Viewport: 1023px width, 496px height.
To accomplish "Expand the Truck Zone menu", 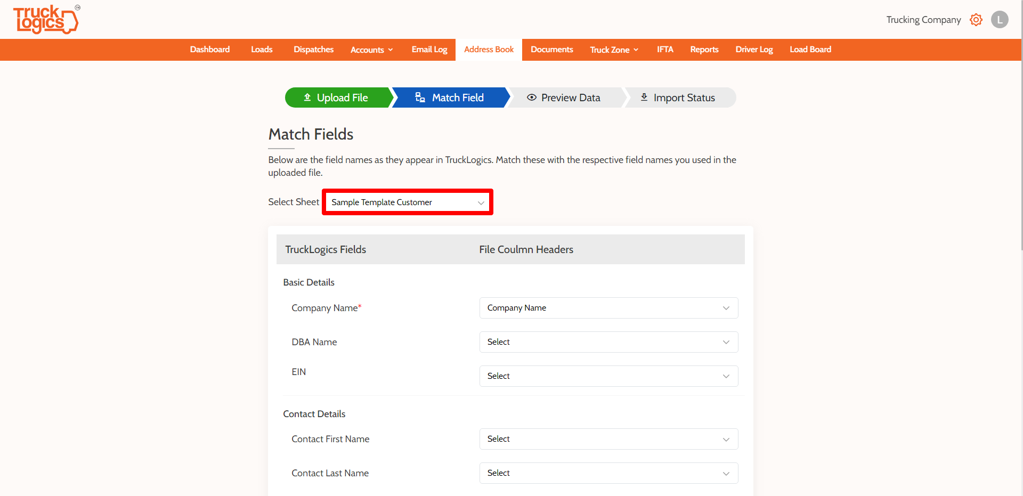I will [x=613, y=49].
